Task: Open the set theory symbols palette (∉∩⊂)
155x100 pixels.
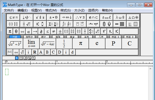Action: [93, 17]
